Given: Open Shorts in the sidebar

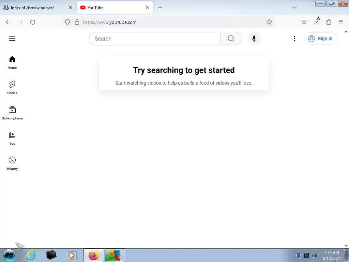Looking at the screenshot, I should pos(12,88).
